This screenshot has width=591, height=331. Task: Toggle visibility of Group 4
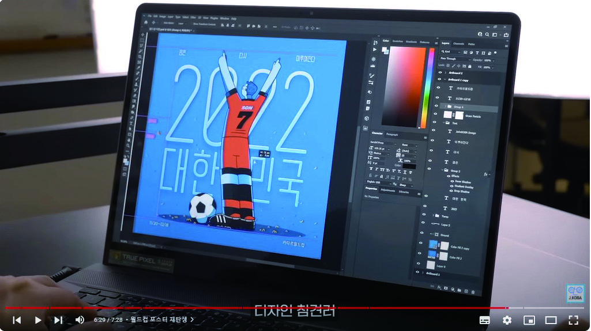tap(436, 106)
